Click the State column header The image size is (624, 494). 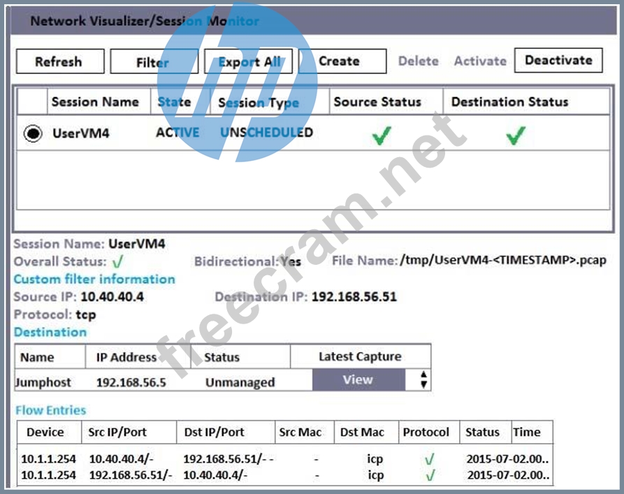click(x=174, y=102)
